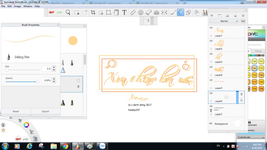Screen dimensions: 267x150
Task: Hide Layer5 with its eye icon
Action: (211, 80)
